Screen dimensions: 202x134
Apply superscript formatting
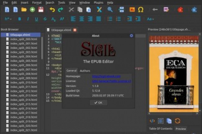coord(62,19)
